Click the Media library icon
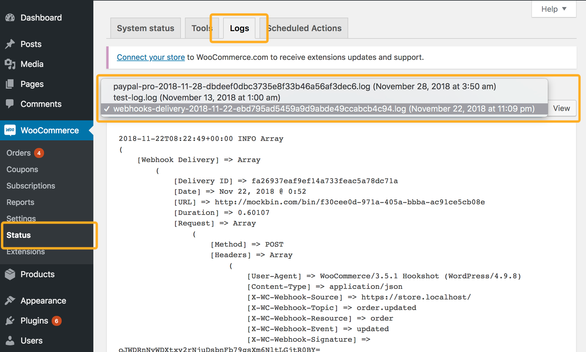Screen dimensions: 586x352 point(10,64)
